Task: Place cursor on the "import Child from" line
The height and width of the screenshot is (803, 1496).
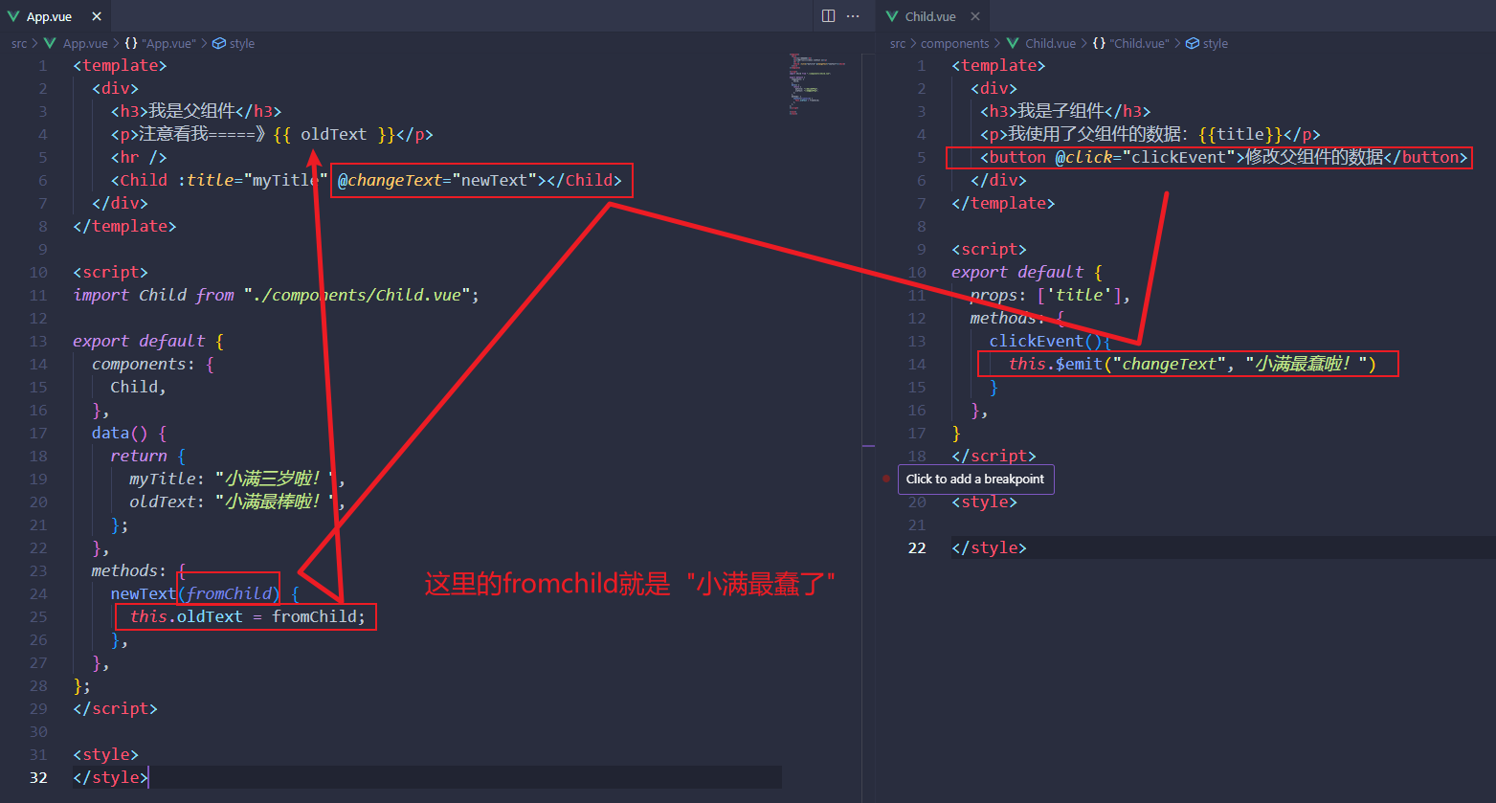Action: 276,295
